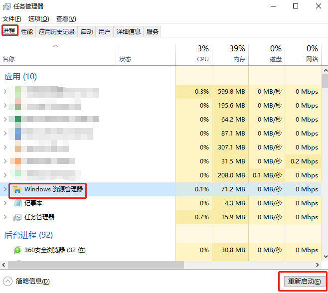
Task: Expand the Windows 资源管理器 process group
Action: [5, 189]
